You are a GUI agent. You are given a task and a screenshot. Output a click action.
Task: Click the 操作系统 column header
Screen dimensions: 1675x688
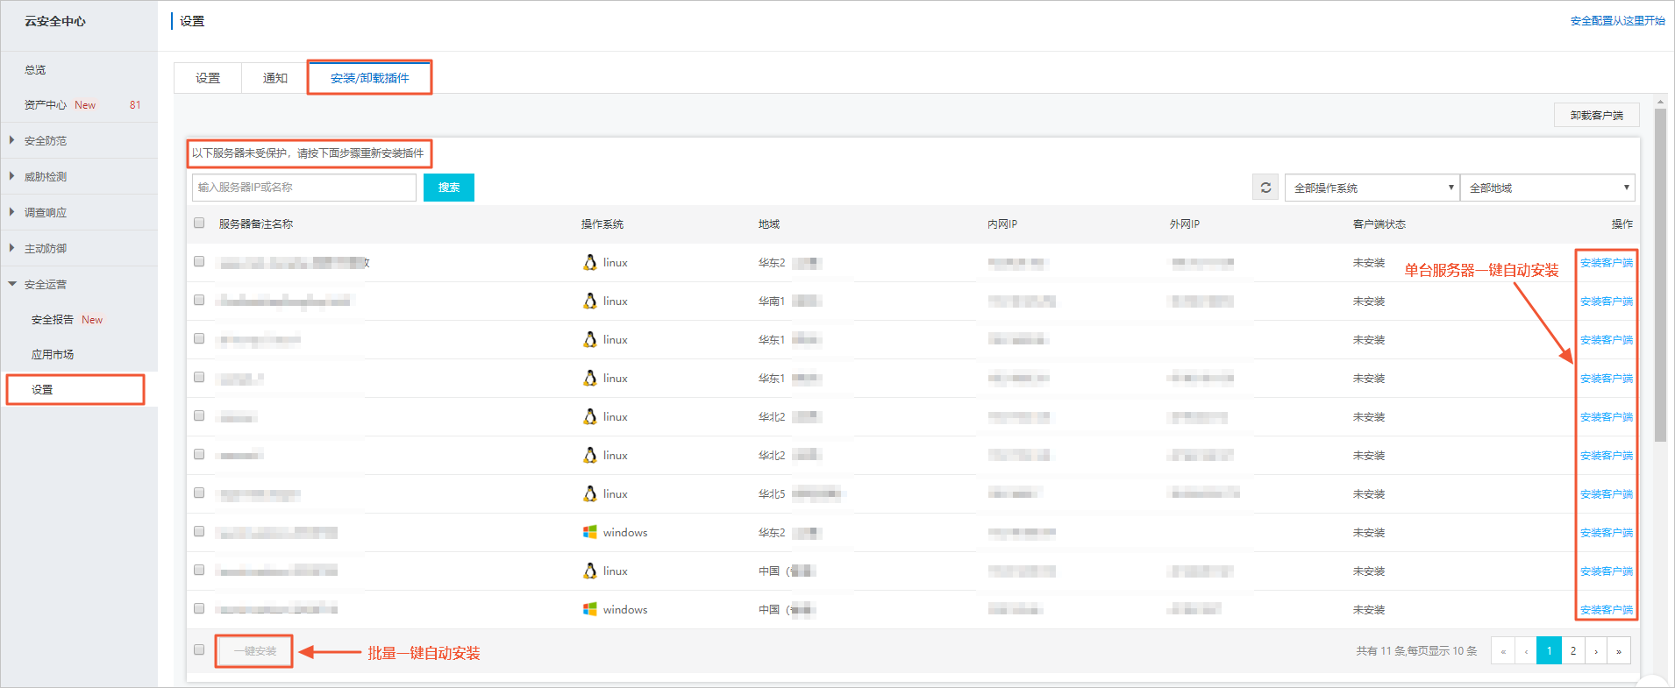[602, 223]
